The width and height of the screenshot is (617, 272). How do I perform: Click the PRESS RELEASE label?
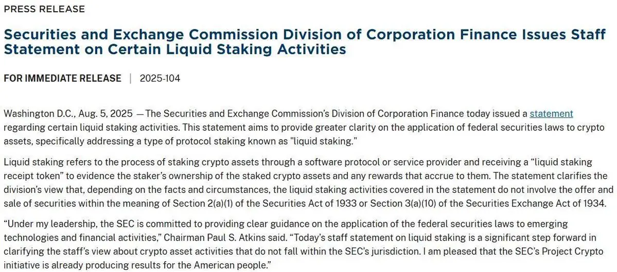point(44,9)
